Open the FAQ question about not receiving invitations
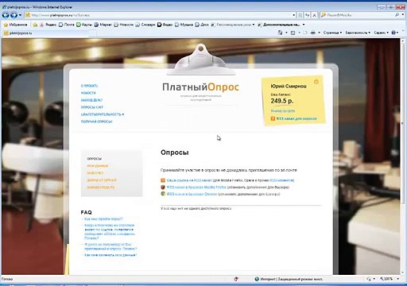 [110, 246]
